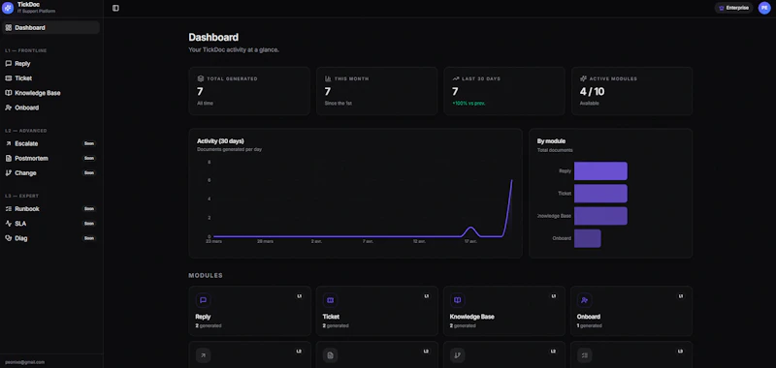Viewport: 776px width, 368px height.
Task: Click the Diag stethoscope icon in sidebar
Action: tap(9, 238)
